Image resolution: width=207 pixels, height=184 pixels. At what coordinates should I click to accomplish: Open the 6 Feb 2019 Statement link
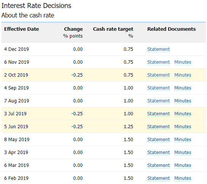point(158,178)
